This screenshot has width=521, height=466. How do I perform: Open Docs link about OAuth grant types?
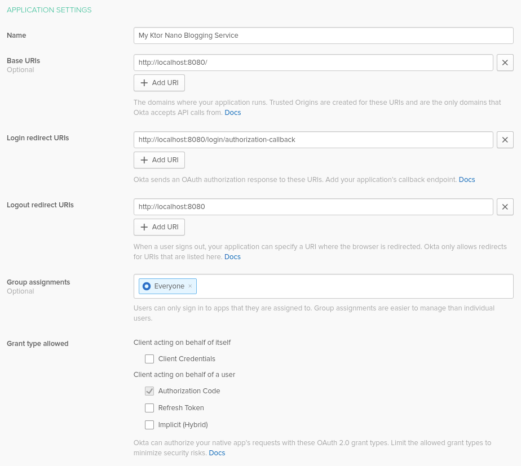pyautogui.click(x=217, y=453)
